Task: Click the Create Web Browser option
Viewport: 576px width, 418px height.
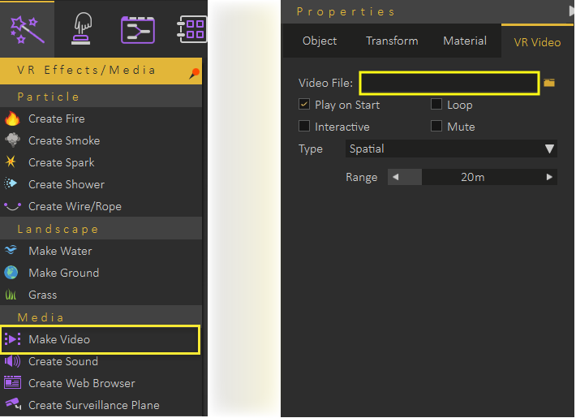Action: pos(81,383)
